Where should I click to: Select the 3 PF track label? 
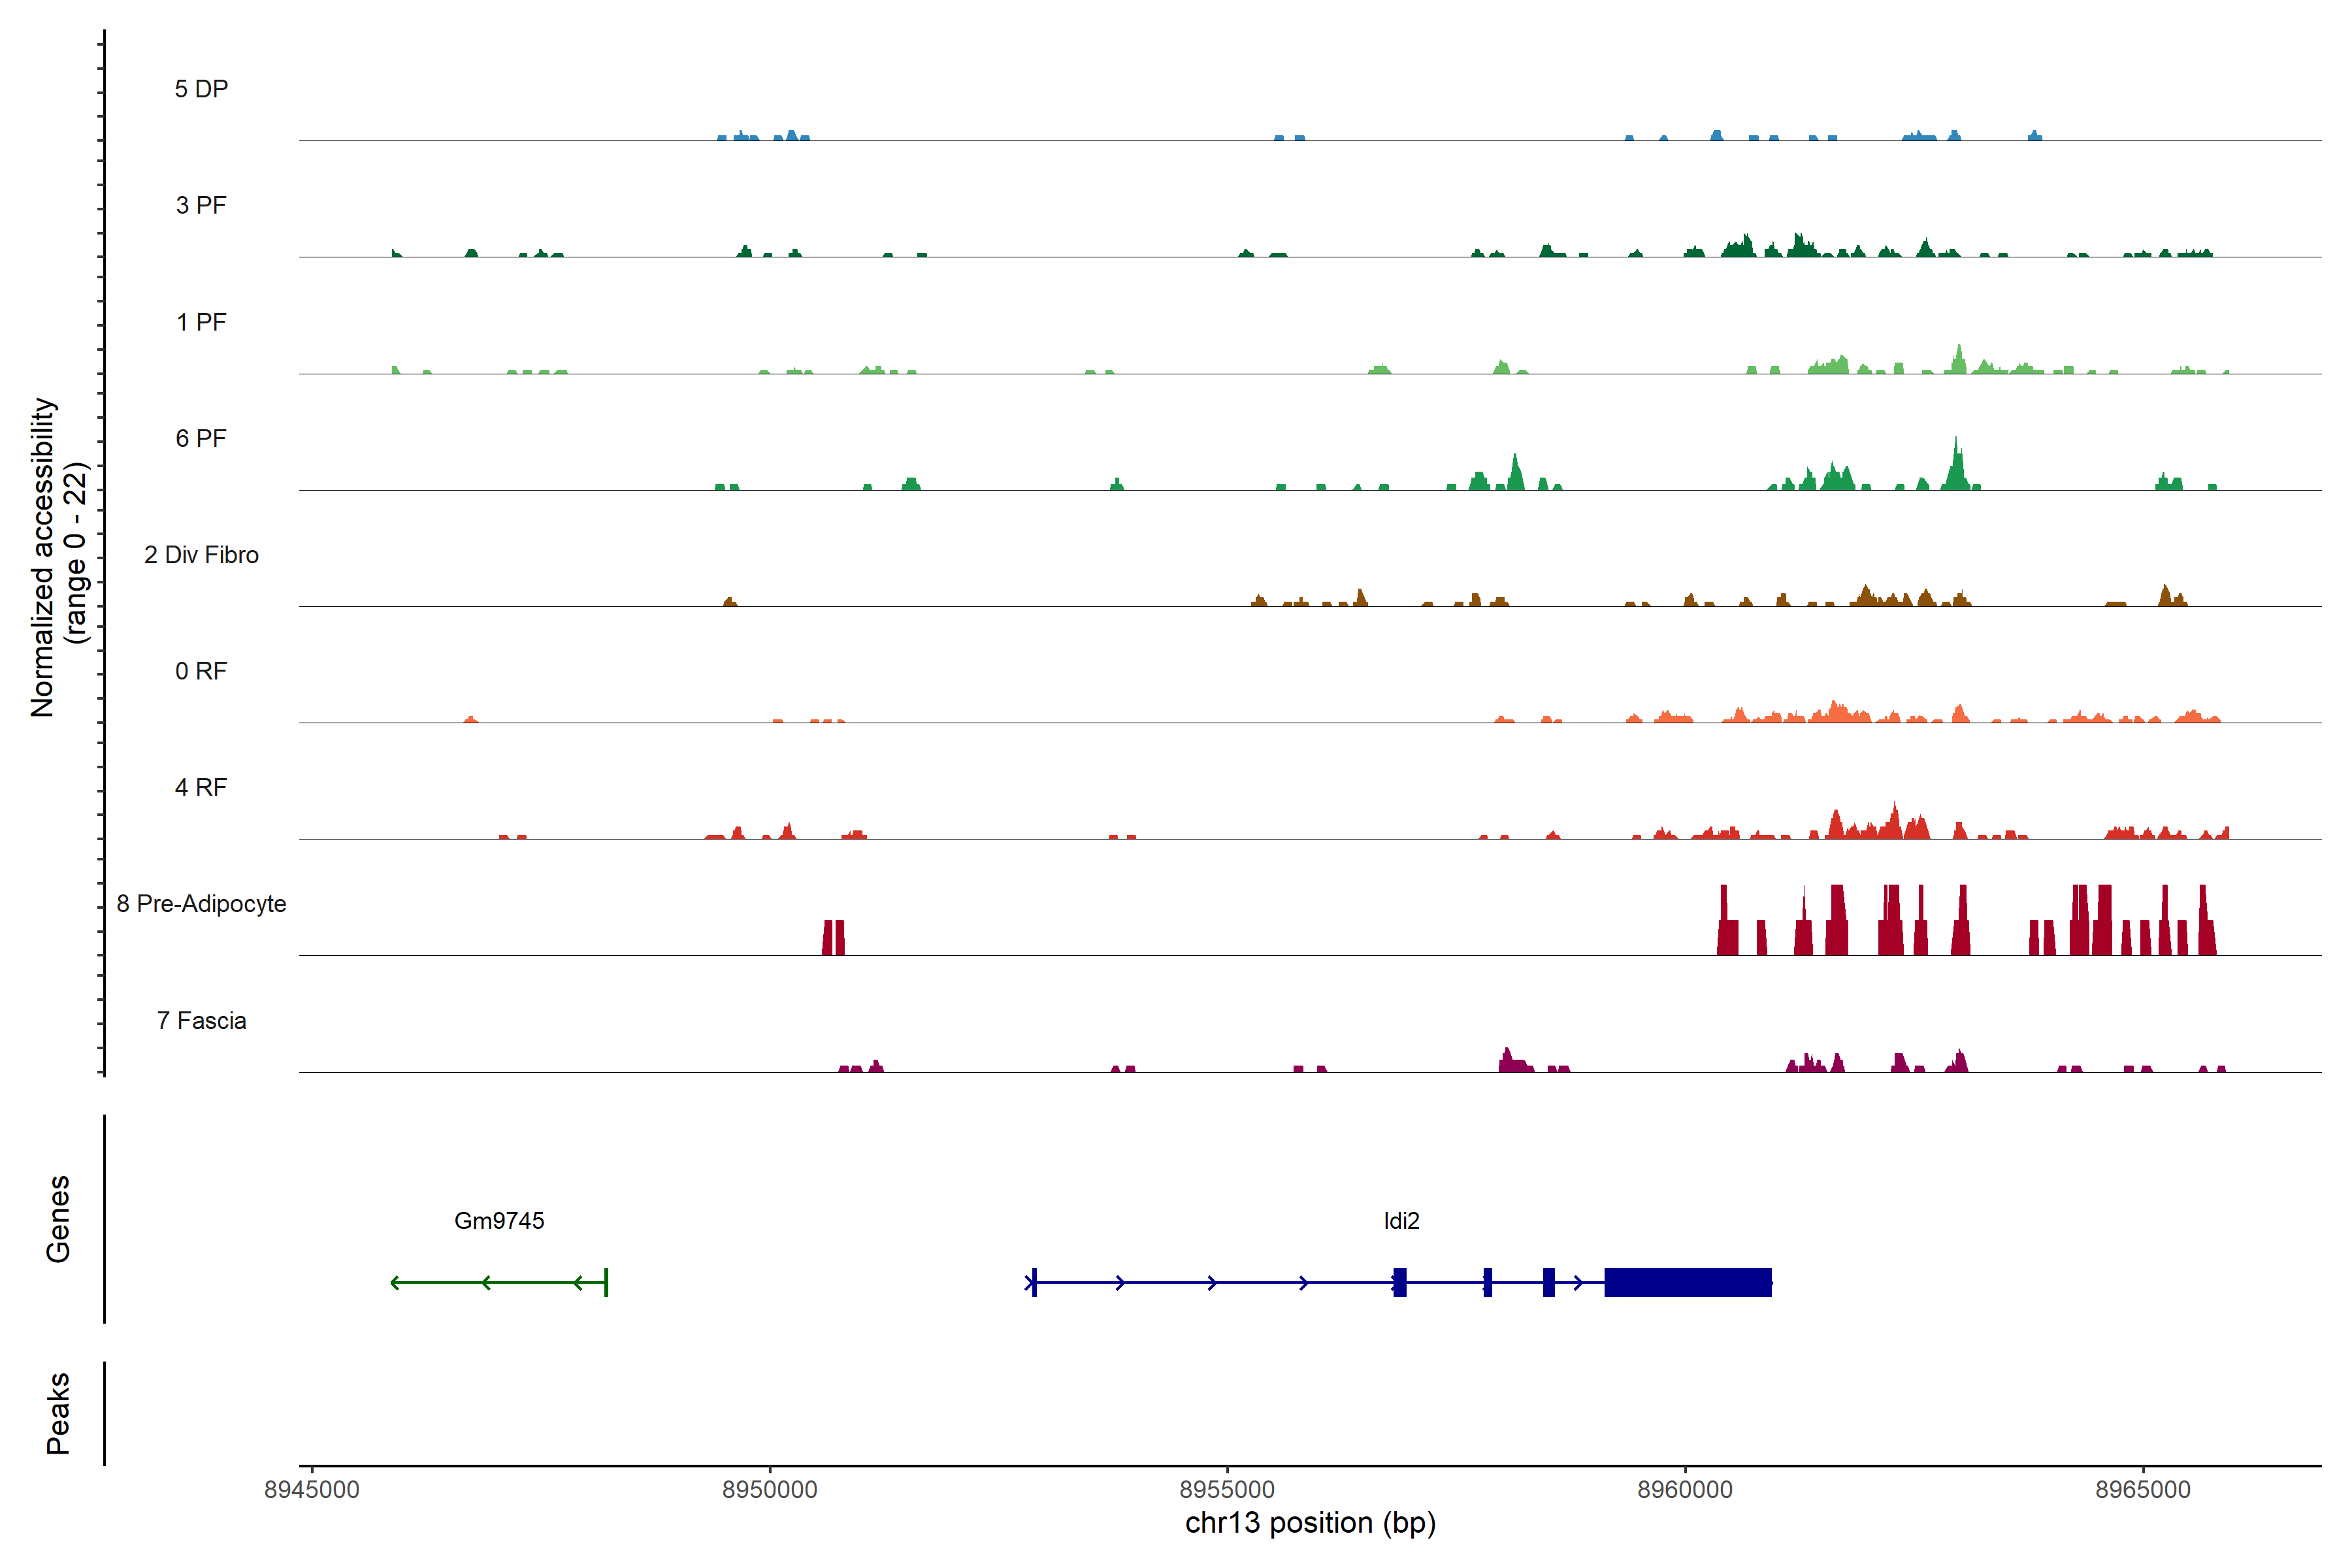tap(201, 205)
